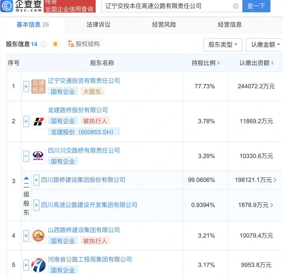Open the 经营风险 tab
283x278 pixels.
click(164, 25)
